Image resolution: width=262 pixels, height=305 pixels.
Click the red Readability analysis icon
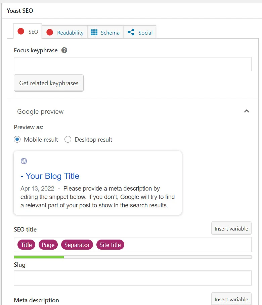[50, 32]
